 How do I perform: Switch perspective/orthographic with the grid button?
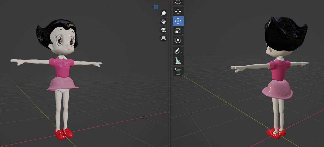click(164, 38)
